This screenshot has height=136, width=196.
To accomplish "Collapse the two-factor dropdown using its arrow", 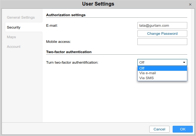I will click(184, 62).
